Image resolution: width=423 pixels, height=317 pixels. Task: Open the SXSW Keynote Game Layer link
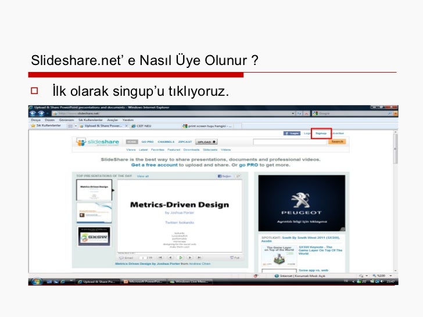pos(320,250)
